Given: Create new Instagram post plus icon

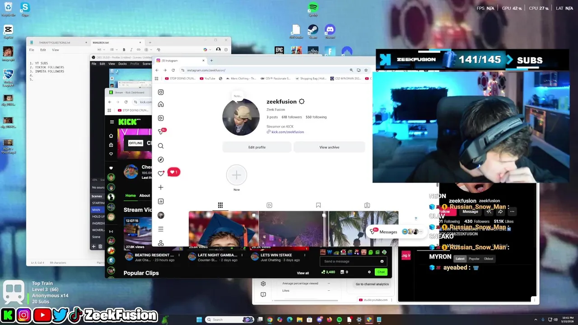Looking at the screenshot, I should click(161, 187).
